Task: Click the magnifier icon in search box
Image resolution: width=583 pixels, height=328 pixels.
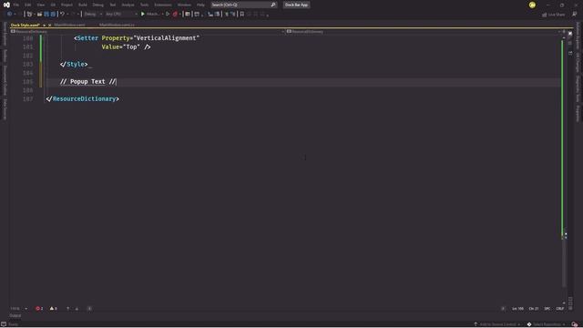Action: (273, 5)
